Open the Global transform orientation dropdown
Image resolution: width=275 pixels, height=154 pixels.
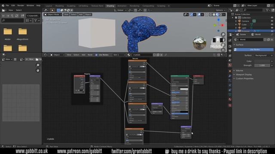[x=120, y=10]
